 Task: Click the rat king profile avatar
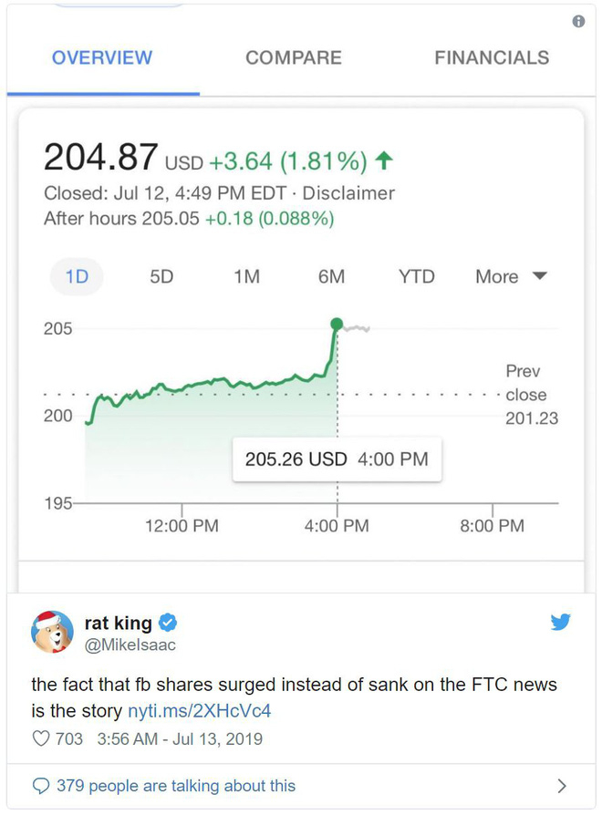52,632
